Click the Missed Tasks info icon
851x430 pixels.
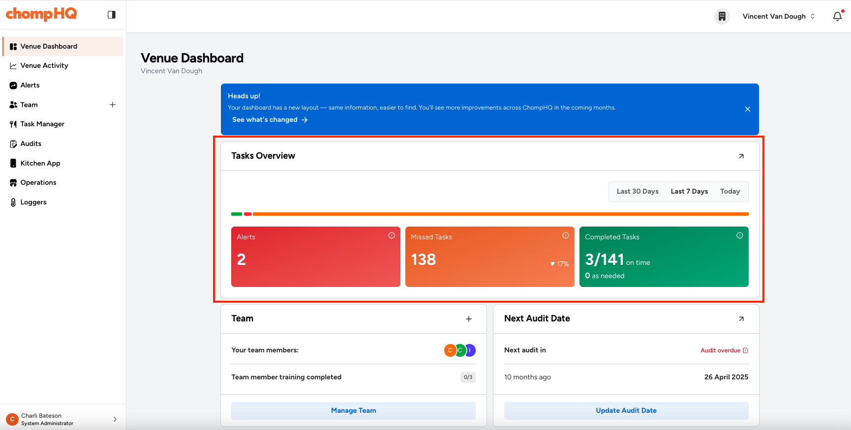[565, 236]
